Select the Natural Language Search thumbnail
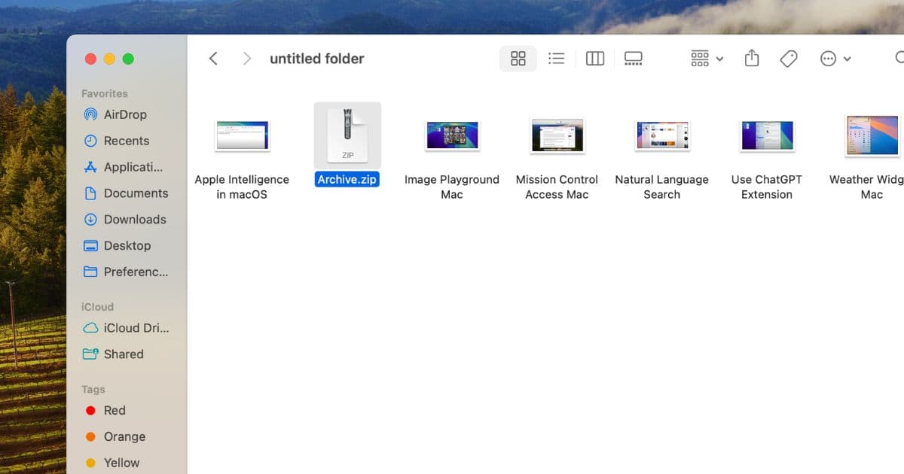This screenshot has height=474, width=904. coord(662,136)
